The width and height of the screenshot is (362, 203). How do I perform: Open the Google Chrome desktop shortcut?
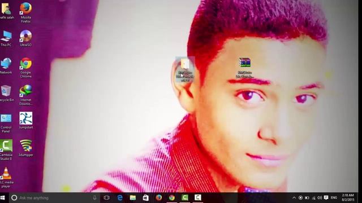point(25,68)
